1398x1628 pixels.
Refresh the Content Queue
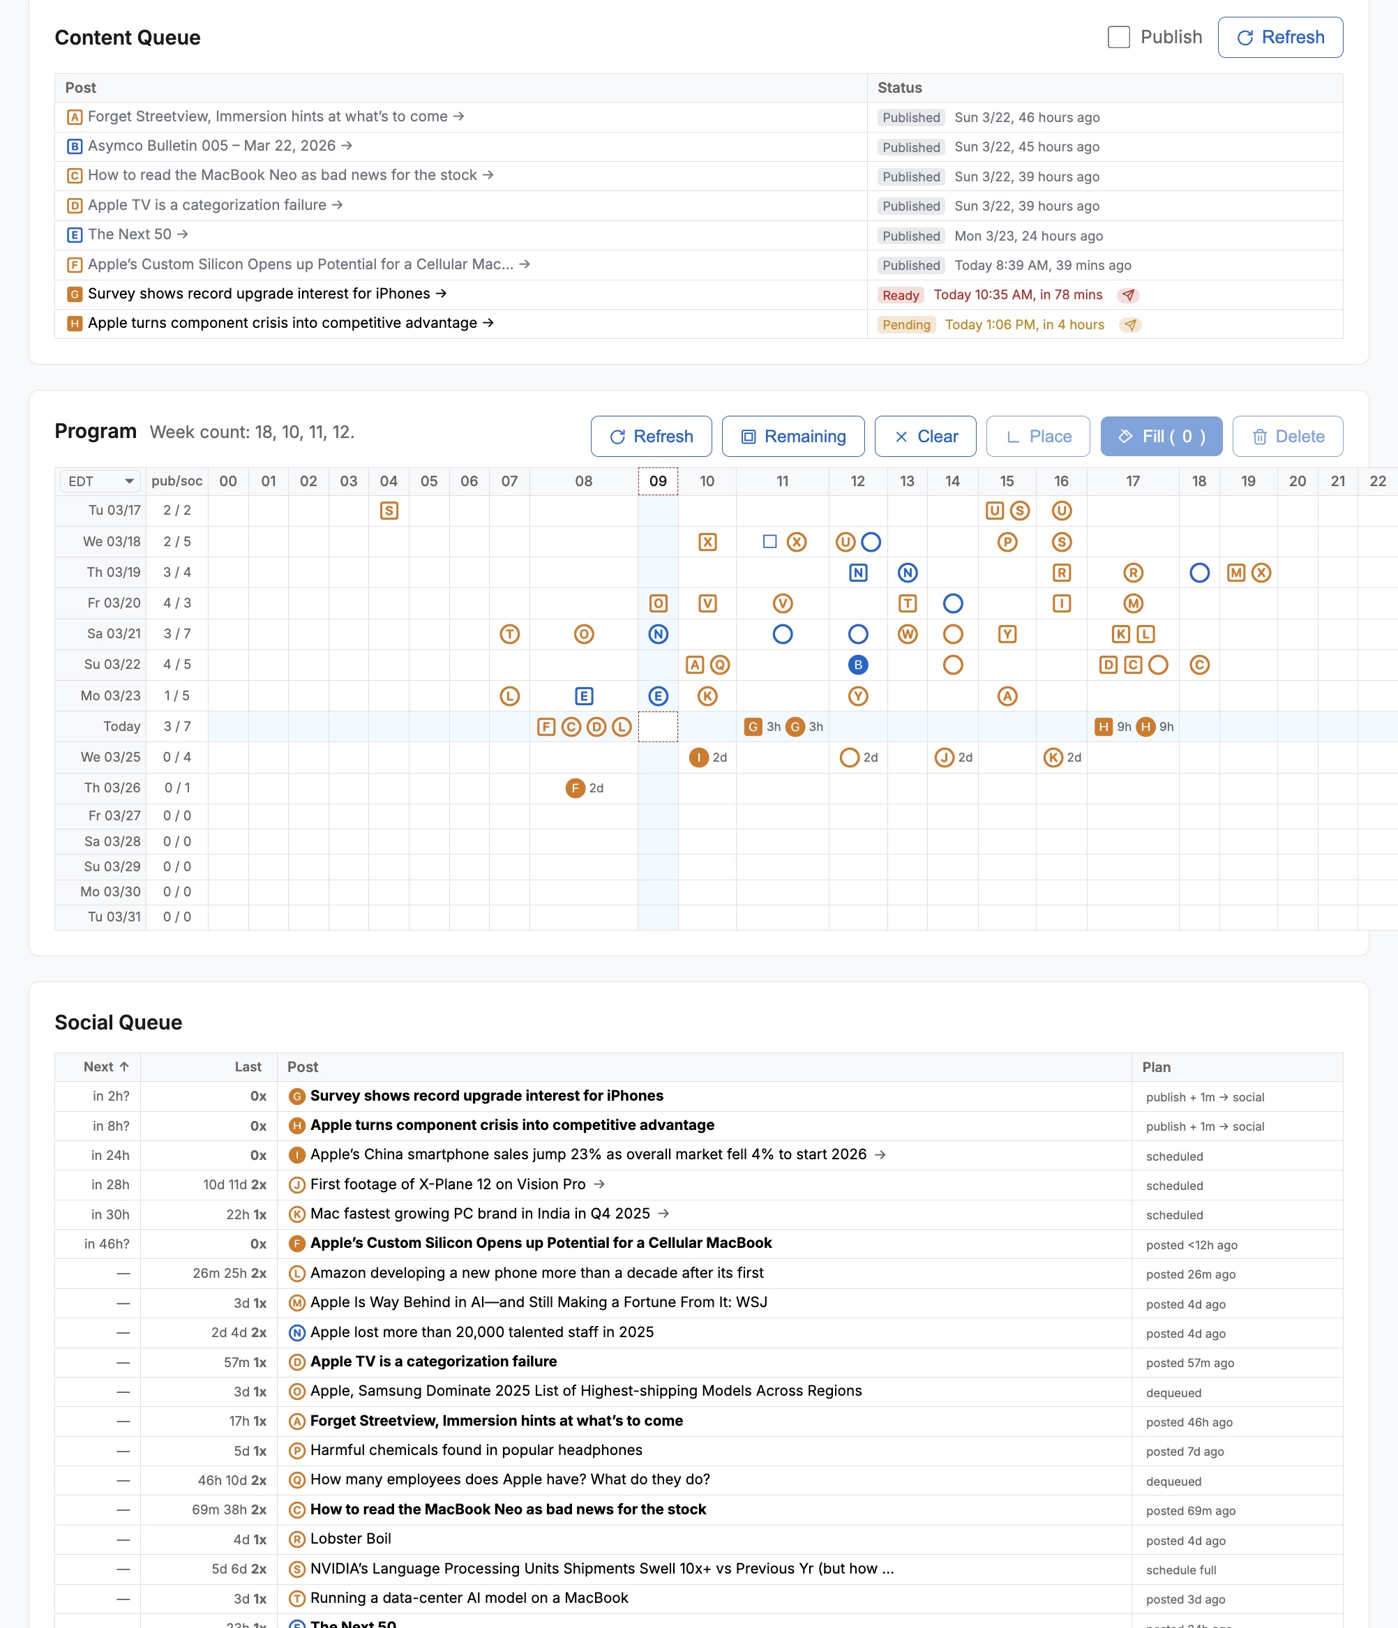[1280, 37]
